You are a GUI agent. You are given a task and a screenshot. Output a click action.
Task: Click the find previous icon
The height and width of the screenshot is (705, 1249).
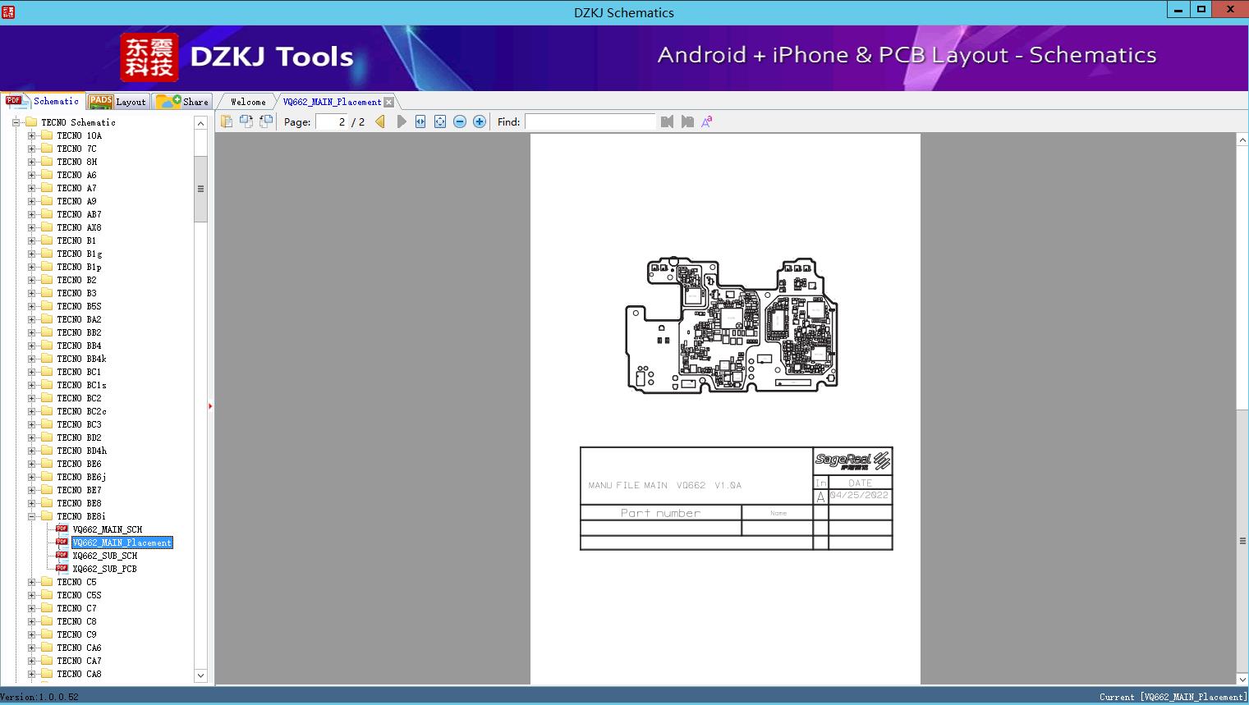[x=667, y=121]
